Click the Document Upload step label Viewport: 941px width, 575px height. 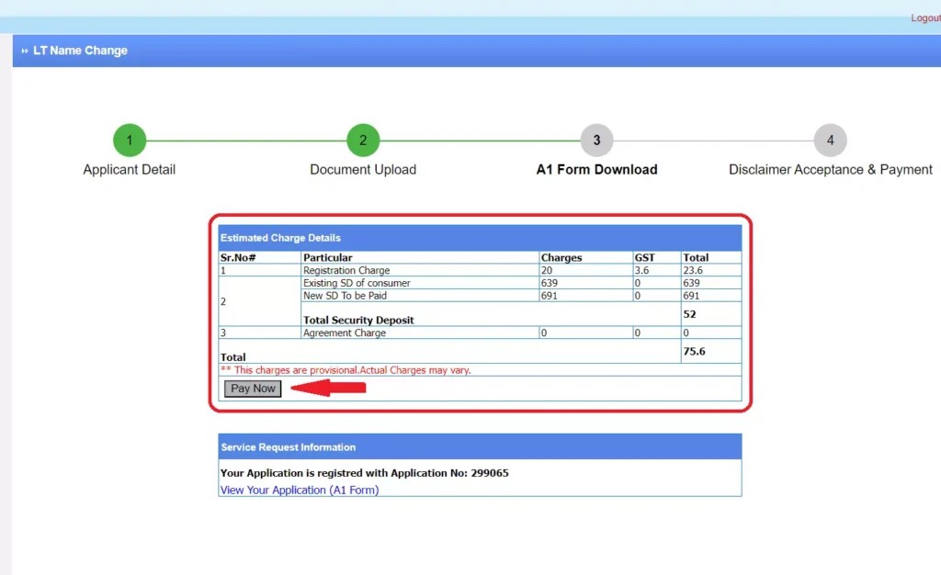362,170
